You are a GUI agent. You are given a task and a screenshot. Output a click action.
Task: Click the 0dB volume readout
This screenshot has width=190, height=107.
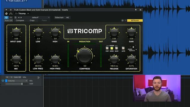[x=31, y=84]
